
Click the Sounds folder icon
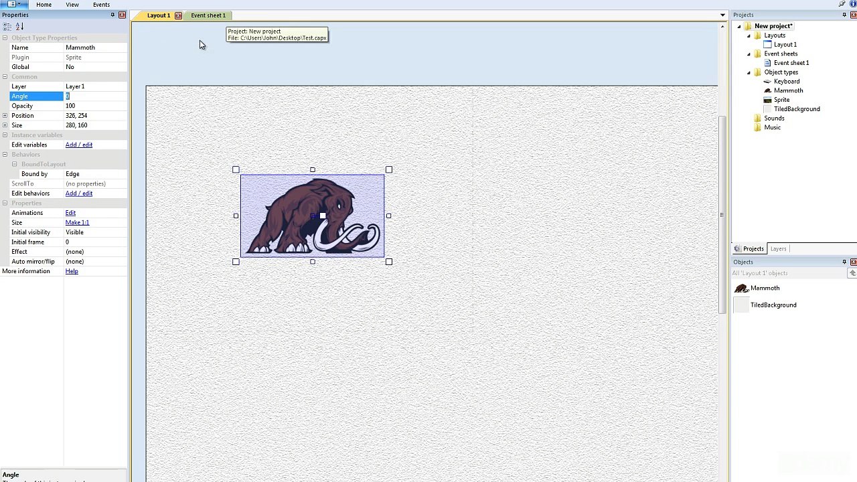click(x=757, y=118)
